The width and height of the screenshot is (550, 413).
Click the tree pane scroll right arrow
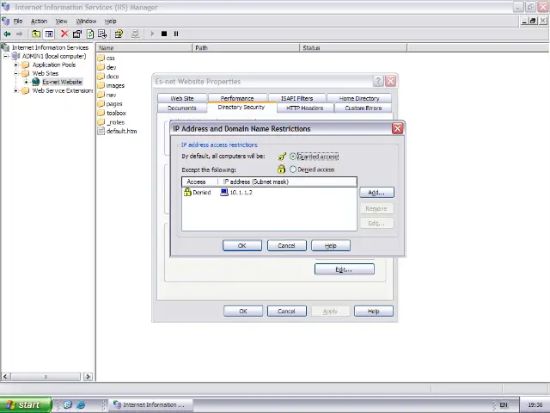coord(88,377)
